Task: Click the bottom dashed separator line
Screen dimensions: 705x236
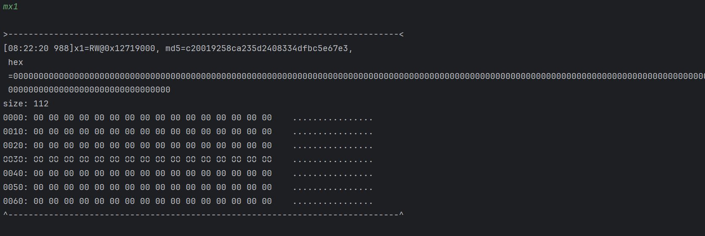Action: click(203, 215)
